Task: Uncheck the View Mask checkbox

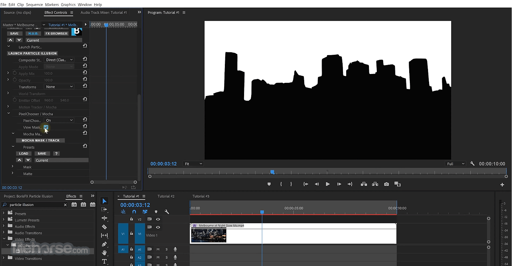Action: pos(46,127)
